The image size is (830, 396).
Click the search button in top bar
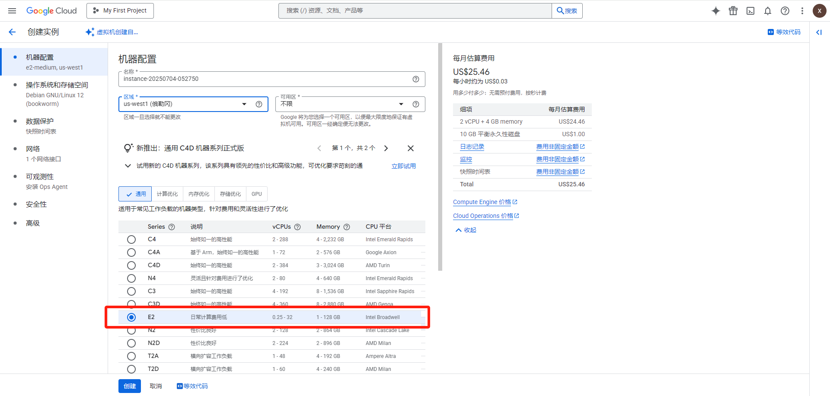tap(567, 11)
